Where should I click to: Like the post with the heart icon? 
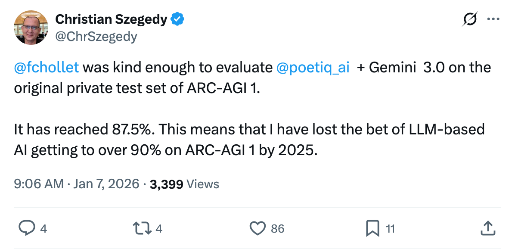(x=257, y=228)
